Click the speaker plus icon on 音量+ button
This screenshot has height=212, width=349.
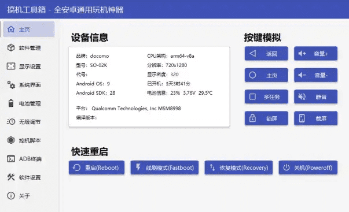pos(302,53)
